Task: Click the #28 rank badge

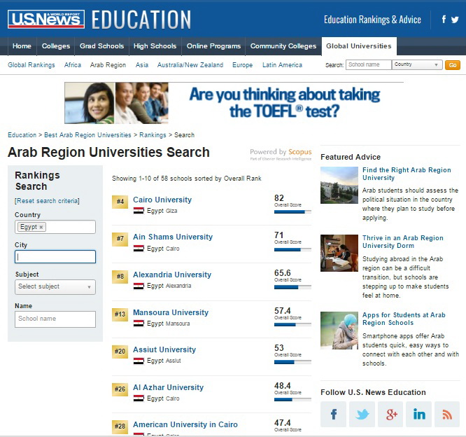Action: (120, 426)
